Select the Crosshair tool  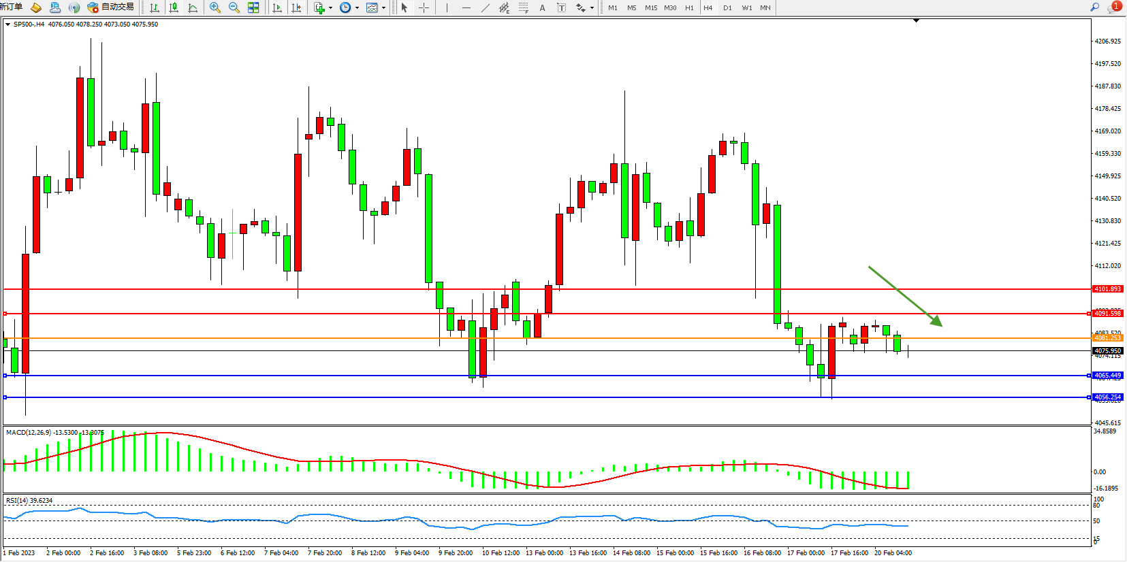(424, 7)
